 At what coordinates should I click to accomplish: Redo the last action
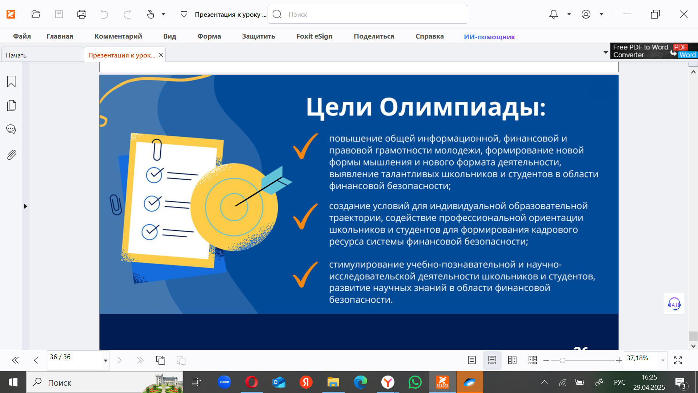[127, 14]
